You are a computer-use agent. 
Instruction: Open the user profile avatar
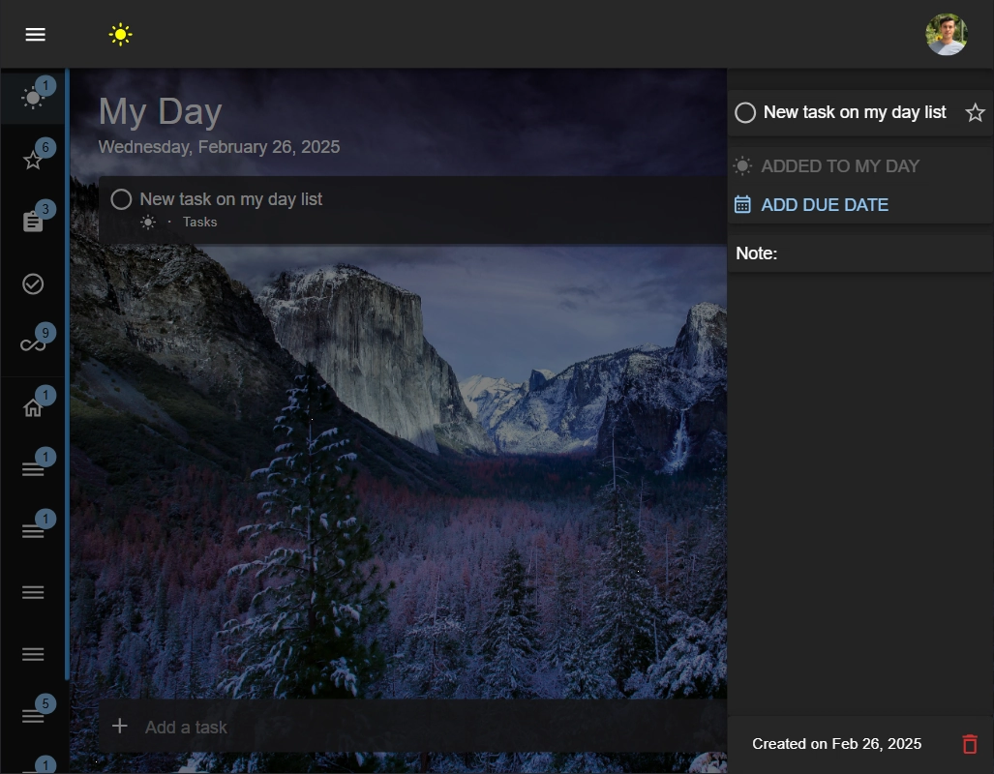pyautogui.click(x=946, y=35)
